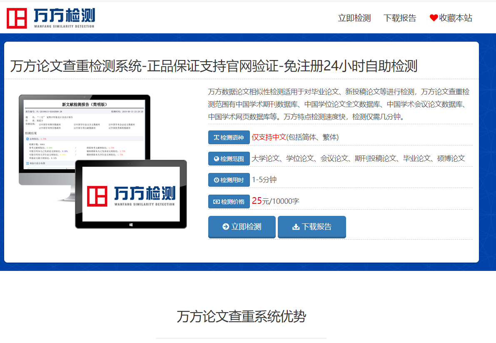Click the heart icon beside 收藏本站

pos(434,18)
